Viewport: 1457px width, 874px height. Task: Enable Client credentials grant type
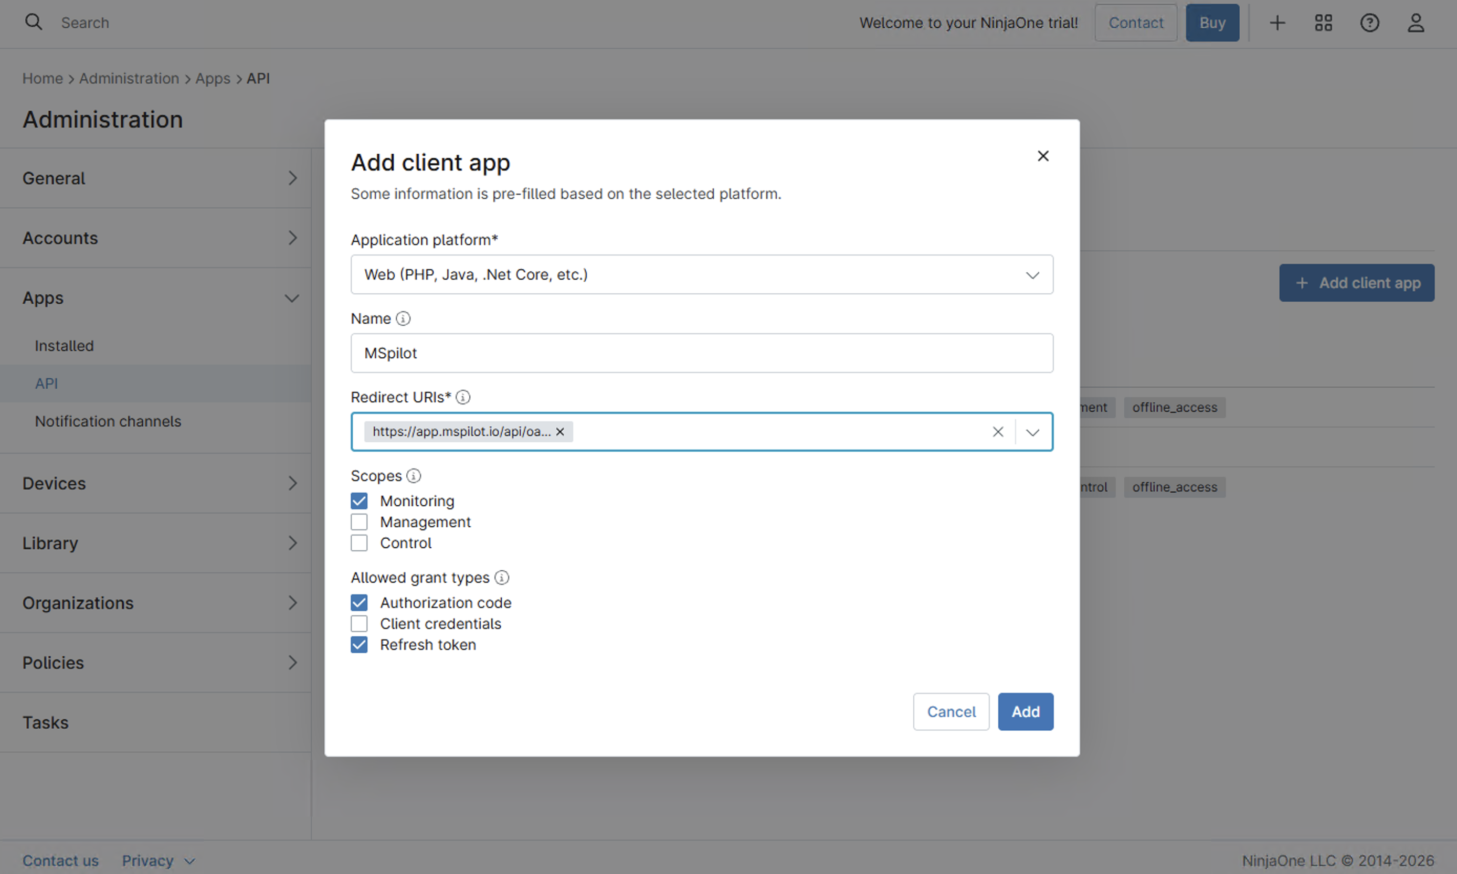pyautogui.click(x=359, y=624)
